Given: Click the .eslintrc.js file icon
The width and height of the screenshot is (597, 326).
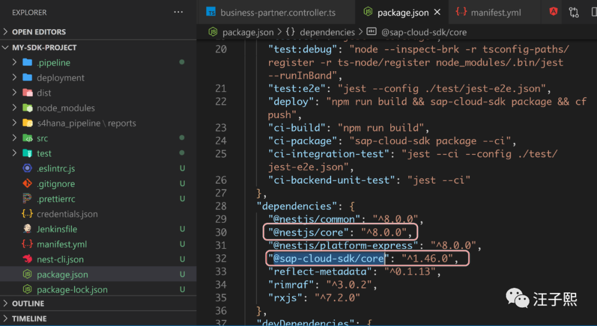Looking at the screenshot, I should [x=27, y=168].
